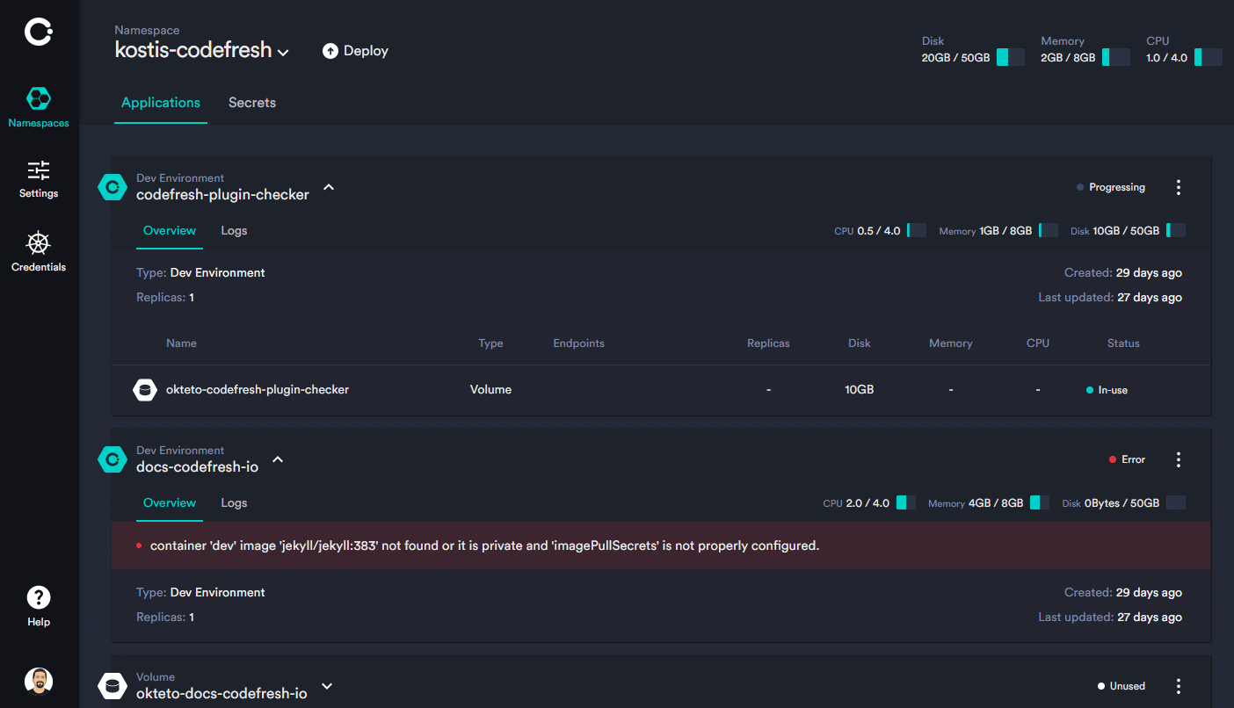Open the kostis-codefresh namespace dropdown
Screen dimensions: 1234x708
[202, 50]
